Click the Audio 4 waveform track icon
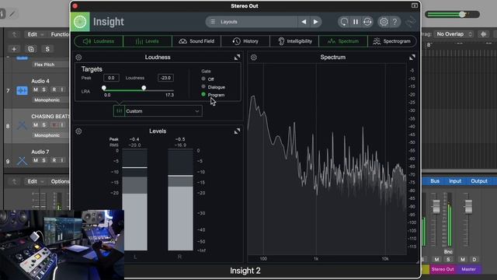This screenshot has width=497, height=280. pos(23,90)
